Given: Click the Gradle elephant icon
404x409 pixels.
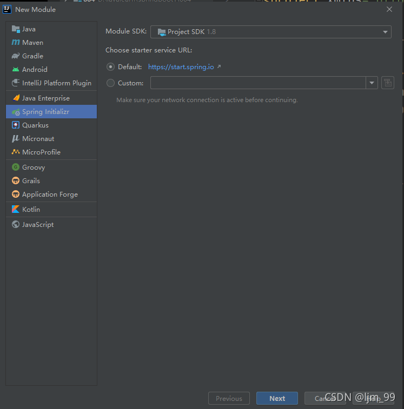Looking at the screenshot, I should [x=16, y=56].
